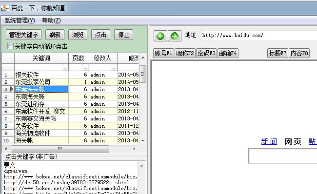Click the 密码F3 button
Viewport: 317px width, 194px height.
point(206,53)
